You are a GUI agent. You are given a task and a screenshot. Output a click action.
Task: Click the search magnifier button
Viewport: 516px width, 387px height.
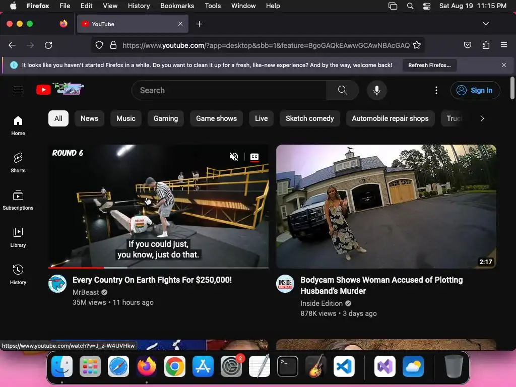(342, 90)
